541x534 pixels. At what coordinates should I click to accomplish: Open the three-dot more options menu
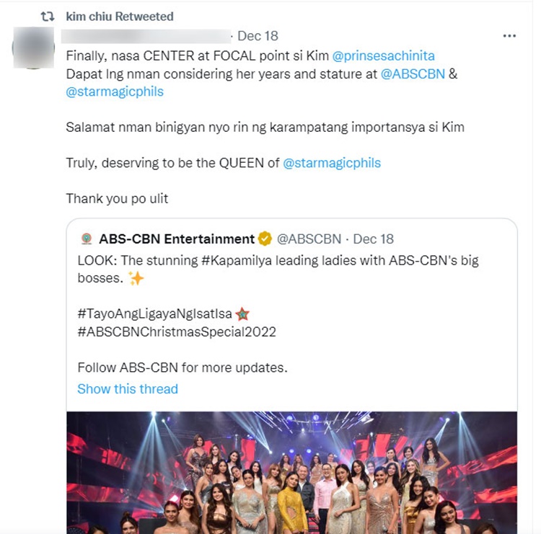click(509, 35)
